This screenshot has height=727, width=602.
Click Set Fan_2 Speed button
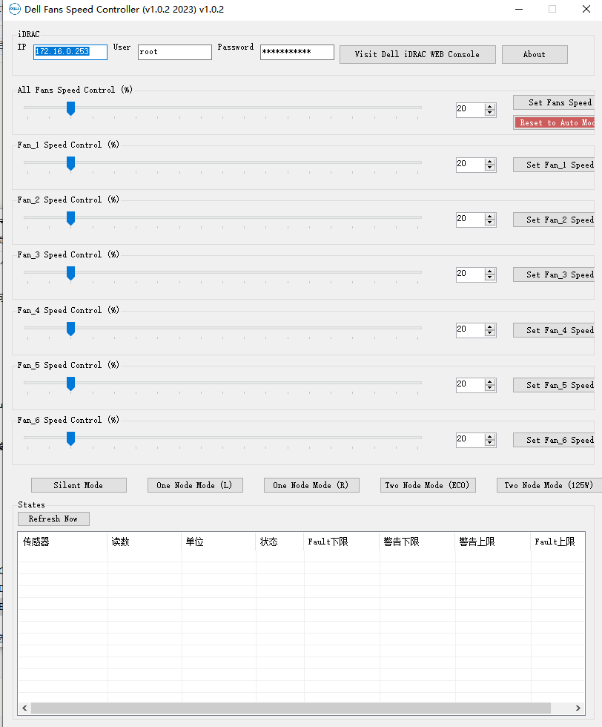554,220
